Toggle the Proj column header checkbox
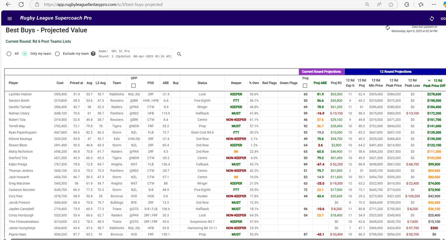 [x=305, y=85]
